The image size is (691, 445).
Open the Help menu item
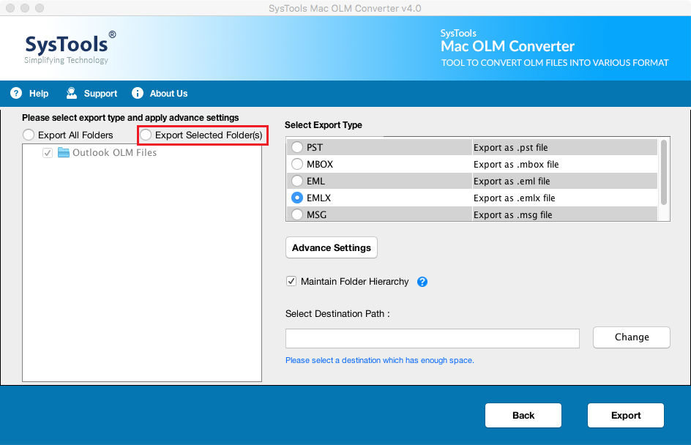pos(39,94)
